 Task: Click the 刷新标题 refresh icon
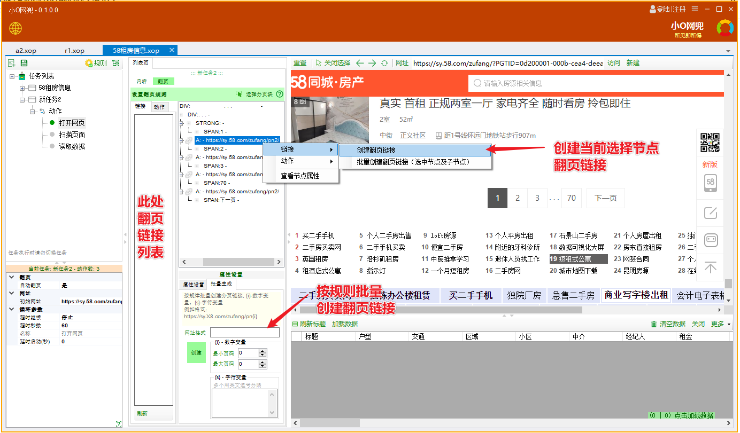coord(295,324)
